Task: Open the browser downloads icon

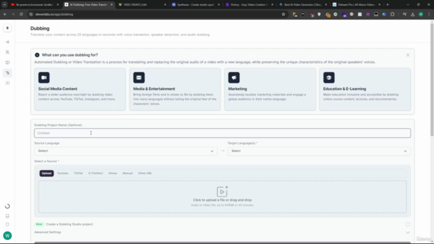Action: pyautogui.click(x=413, y=14)
